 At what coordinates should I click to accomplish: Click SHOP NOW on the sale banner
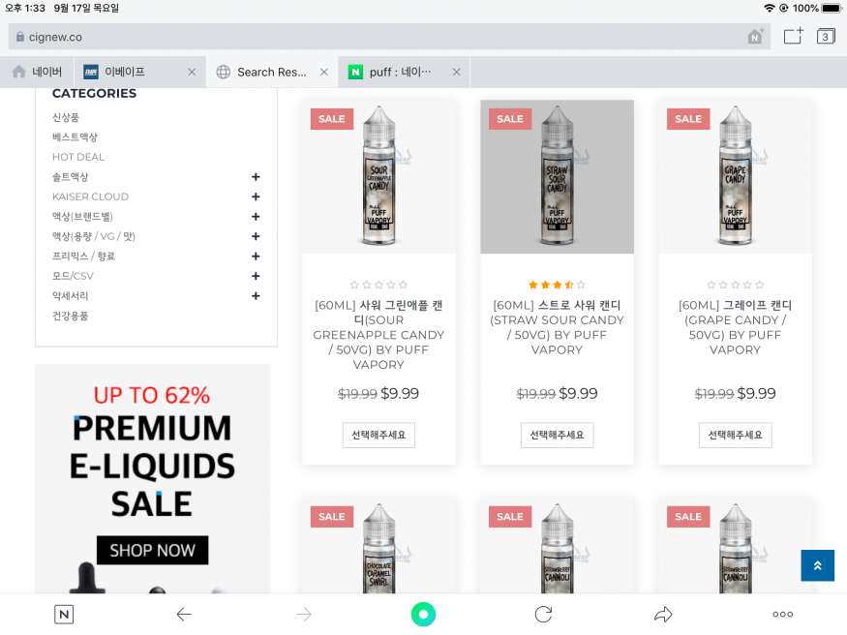point(152,550)
